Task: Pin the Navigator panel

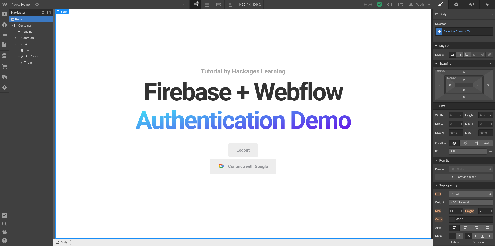Action: click(x=49, y=13)
